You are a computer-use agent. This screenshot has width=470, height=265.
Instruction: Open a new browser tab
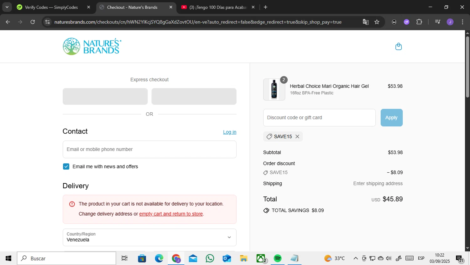pyautogui.click(x=265, y=7)
